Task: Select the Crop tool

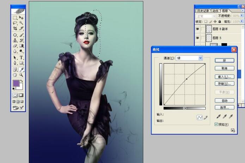Action: tap(15, 28)
